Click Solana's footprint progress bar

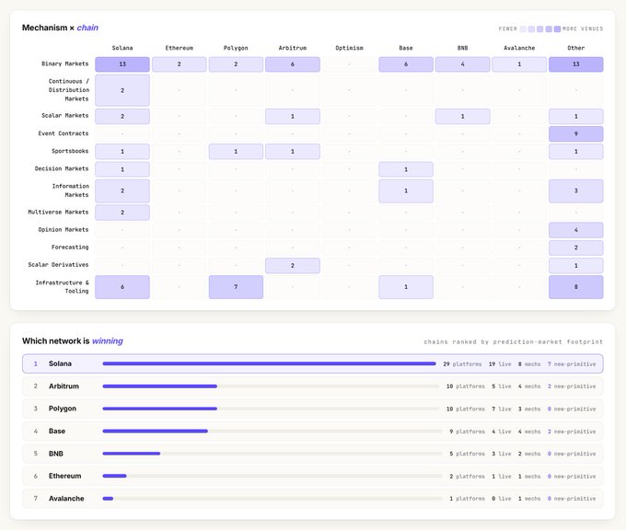pos(269,363)
